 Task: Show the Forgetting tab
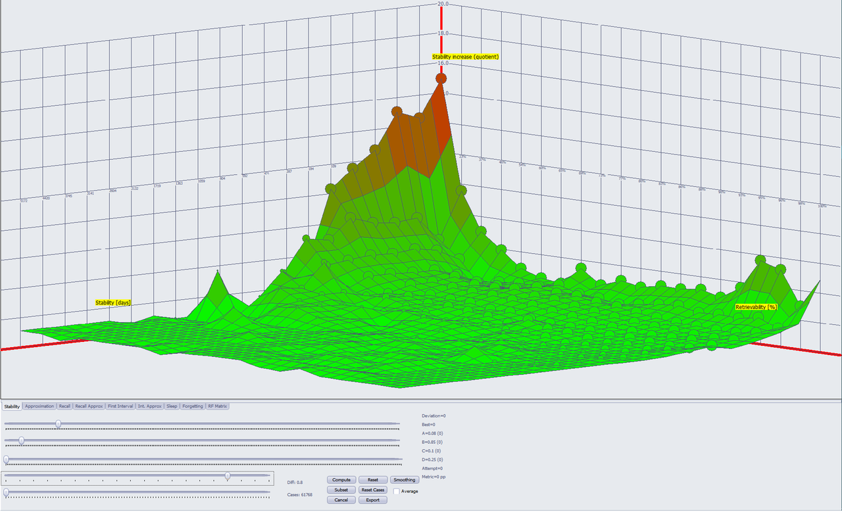point(193,406)
